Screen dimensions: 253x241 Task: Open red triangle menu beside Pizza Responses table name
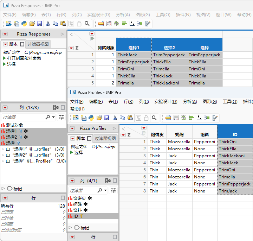click(5, 34)
